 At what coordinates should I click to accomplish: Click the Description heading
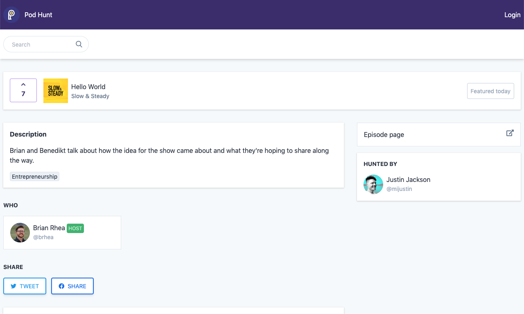pos(28,134)
